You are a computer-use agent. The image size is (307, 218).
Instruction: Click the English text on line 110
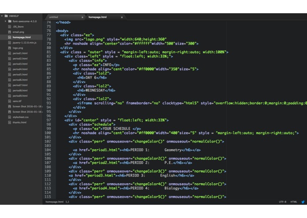pyautogui.click(x=168, y=175)
